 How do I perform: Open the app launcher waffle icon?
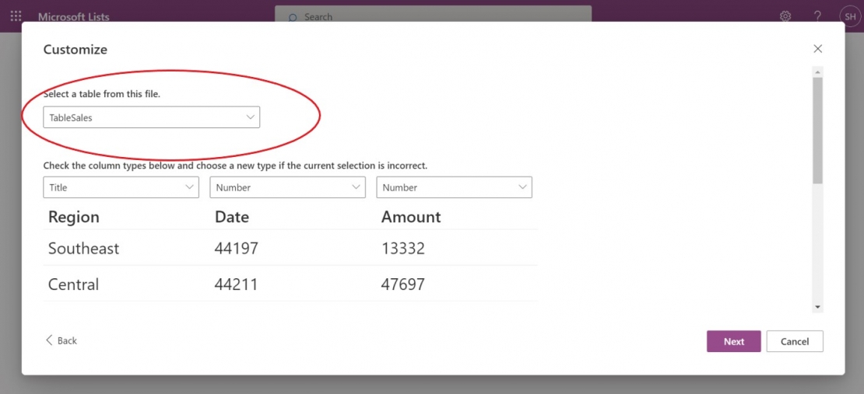coord(16,16)
